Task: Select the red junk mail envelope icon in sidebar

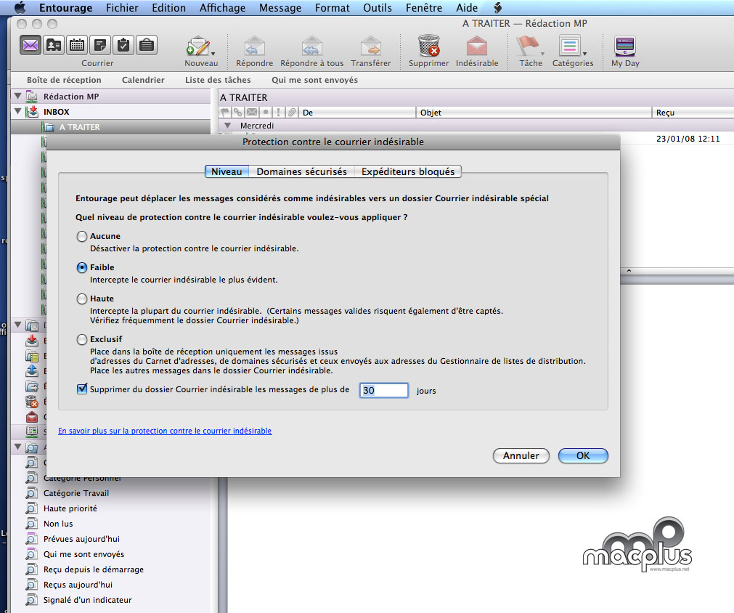Action: (x=32, y=417)
